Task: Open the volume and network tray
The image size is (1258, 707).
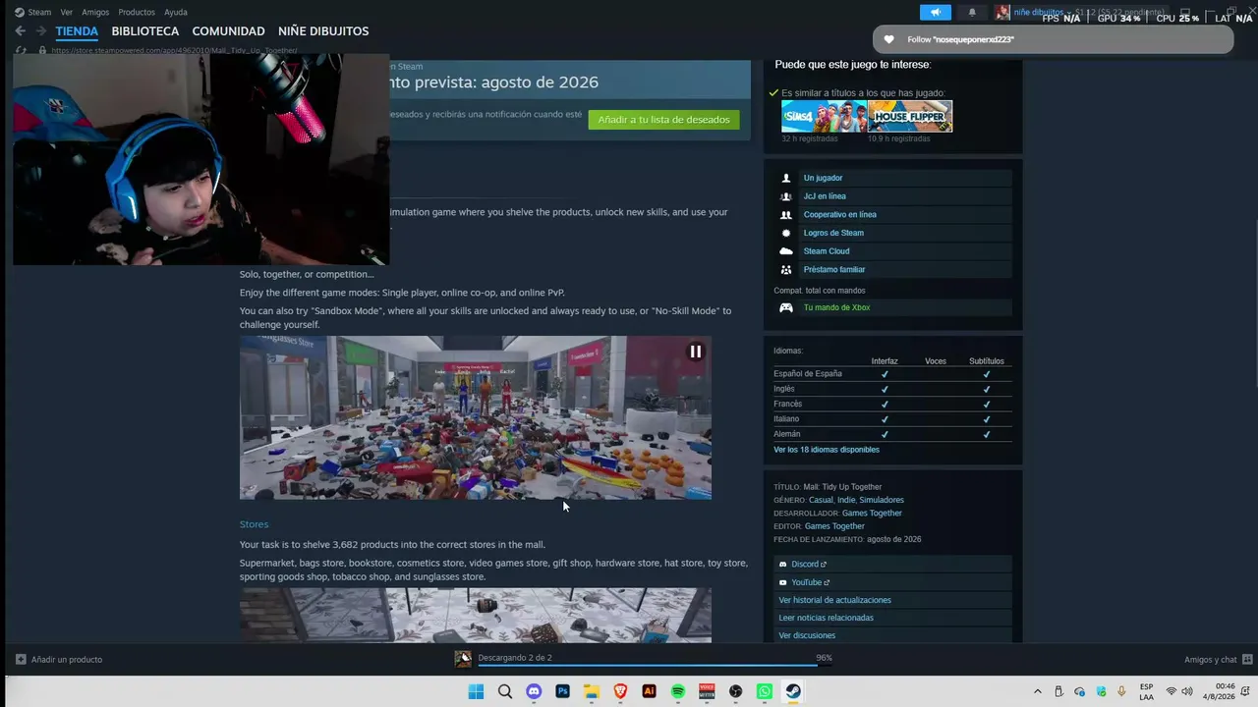Action: click(1178, 691)
